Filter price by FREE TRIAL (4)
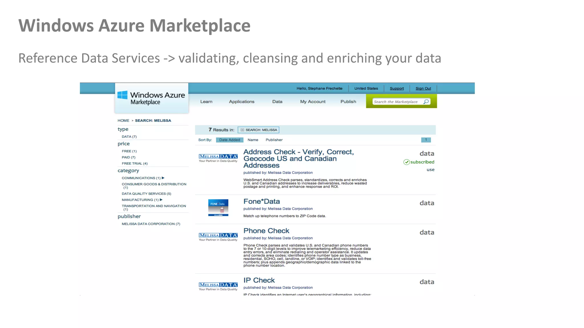Image resolution: width=584 pixels, height=328 pixels. click(x=135, y=163)
